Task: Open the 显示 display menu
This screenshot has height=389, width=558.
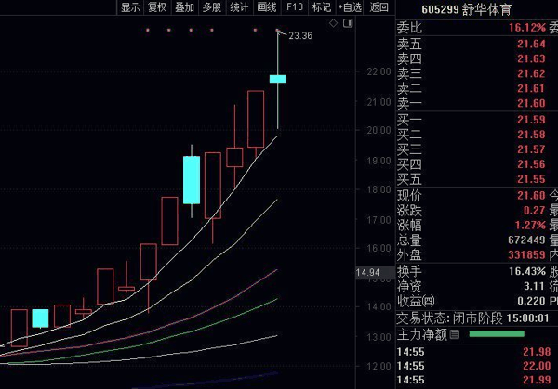Action: pos(129,7)
